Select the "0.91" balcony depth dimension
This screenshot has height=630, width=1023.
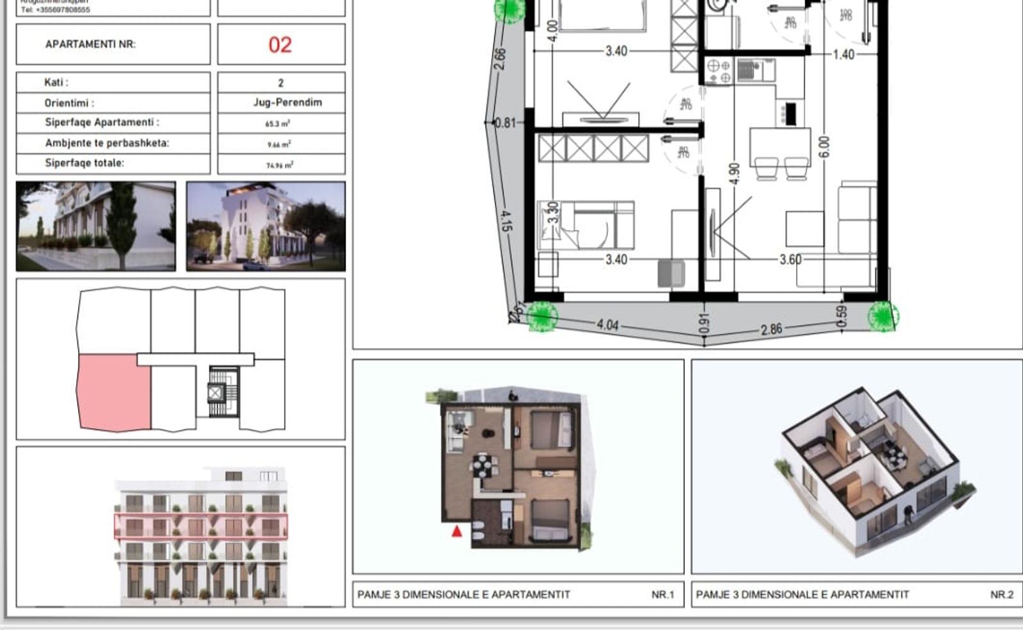pyautogui.click(x=704, y=323)
